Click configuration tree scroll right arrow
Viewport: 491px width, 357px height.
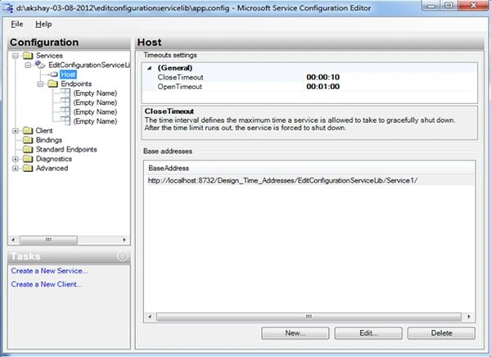[124, 240]
